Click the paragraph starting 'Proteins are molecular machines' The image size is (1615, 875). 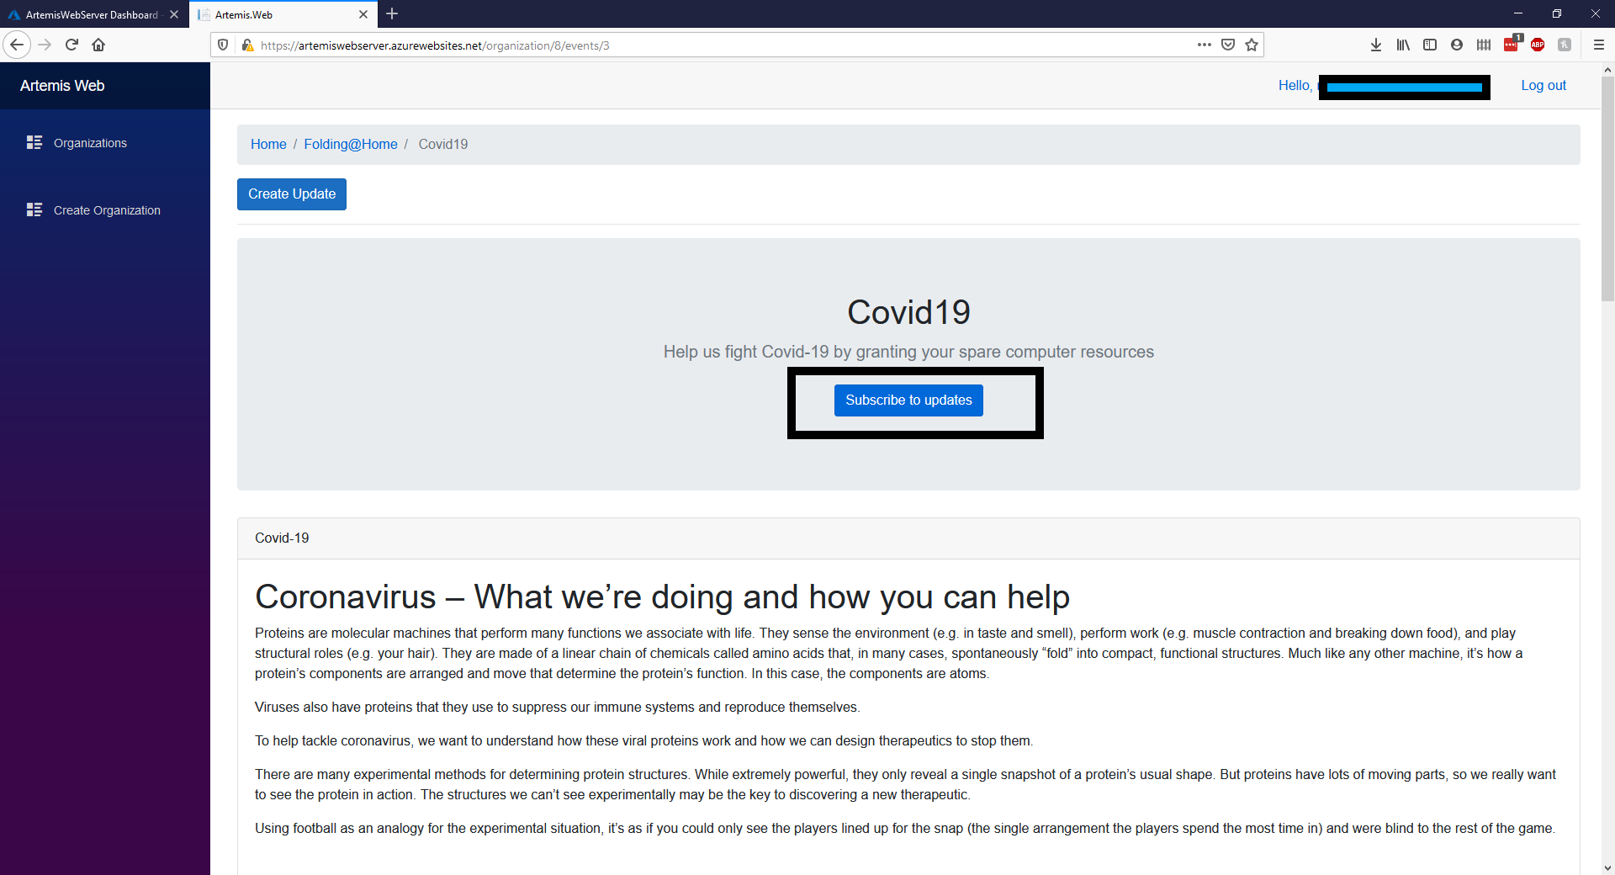[889, 653]
